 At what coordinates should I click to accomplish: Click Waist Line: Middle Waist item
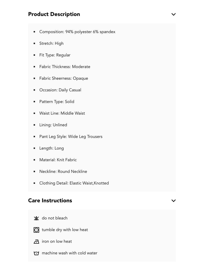click(62, 113)
